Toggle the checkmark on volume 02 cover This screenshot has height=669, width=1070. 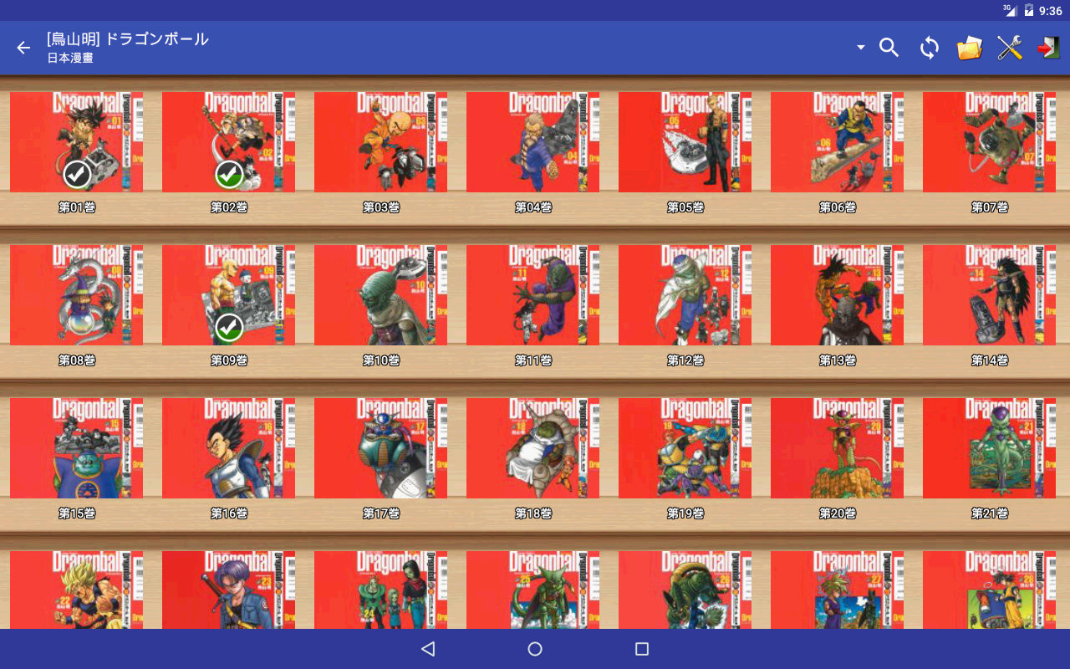pyautogui.click(x=229, y=175)
